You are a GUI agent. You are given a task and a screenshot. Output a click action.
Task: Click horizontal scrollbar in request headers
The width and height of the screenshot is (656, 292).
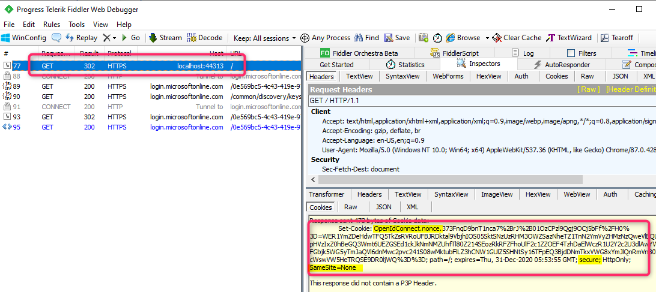click(450, 180)
